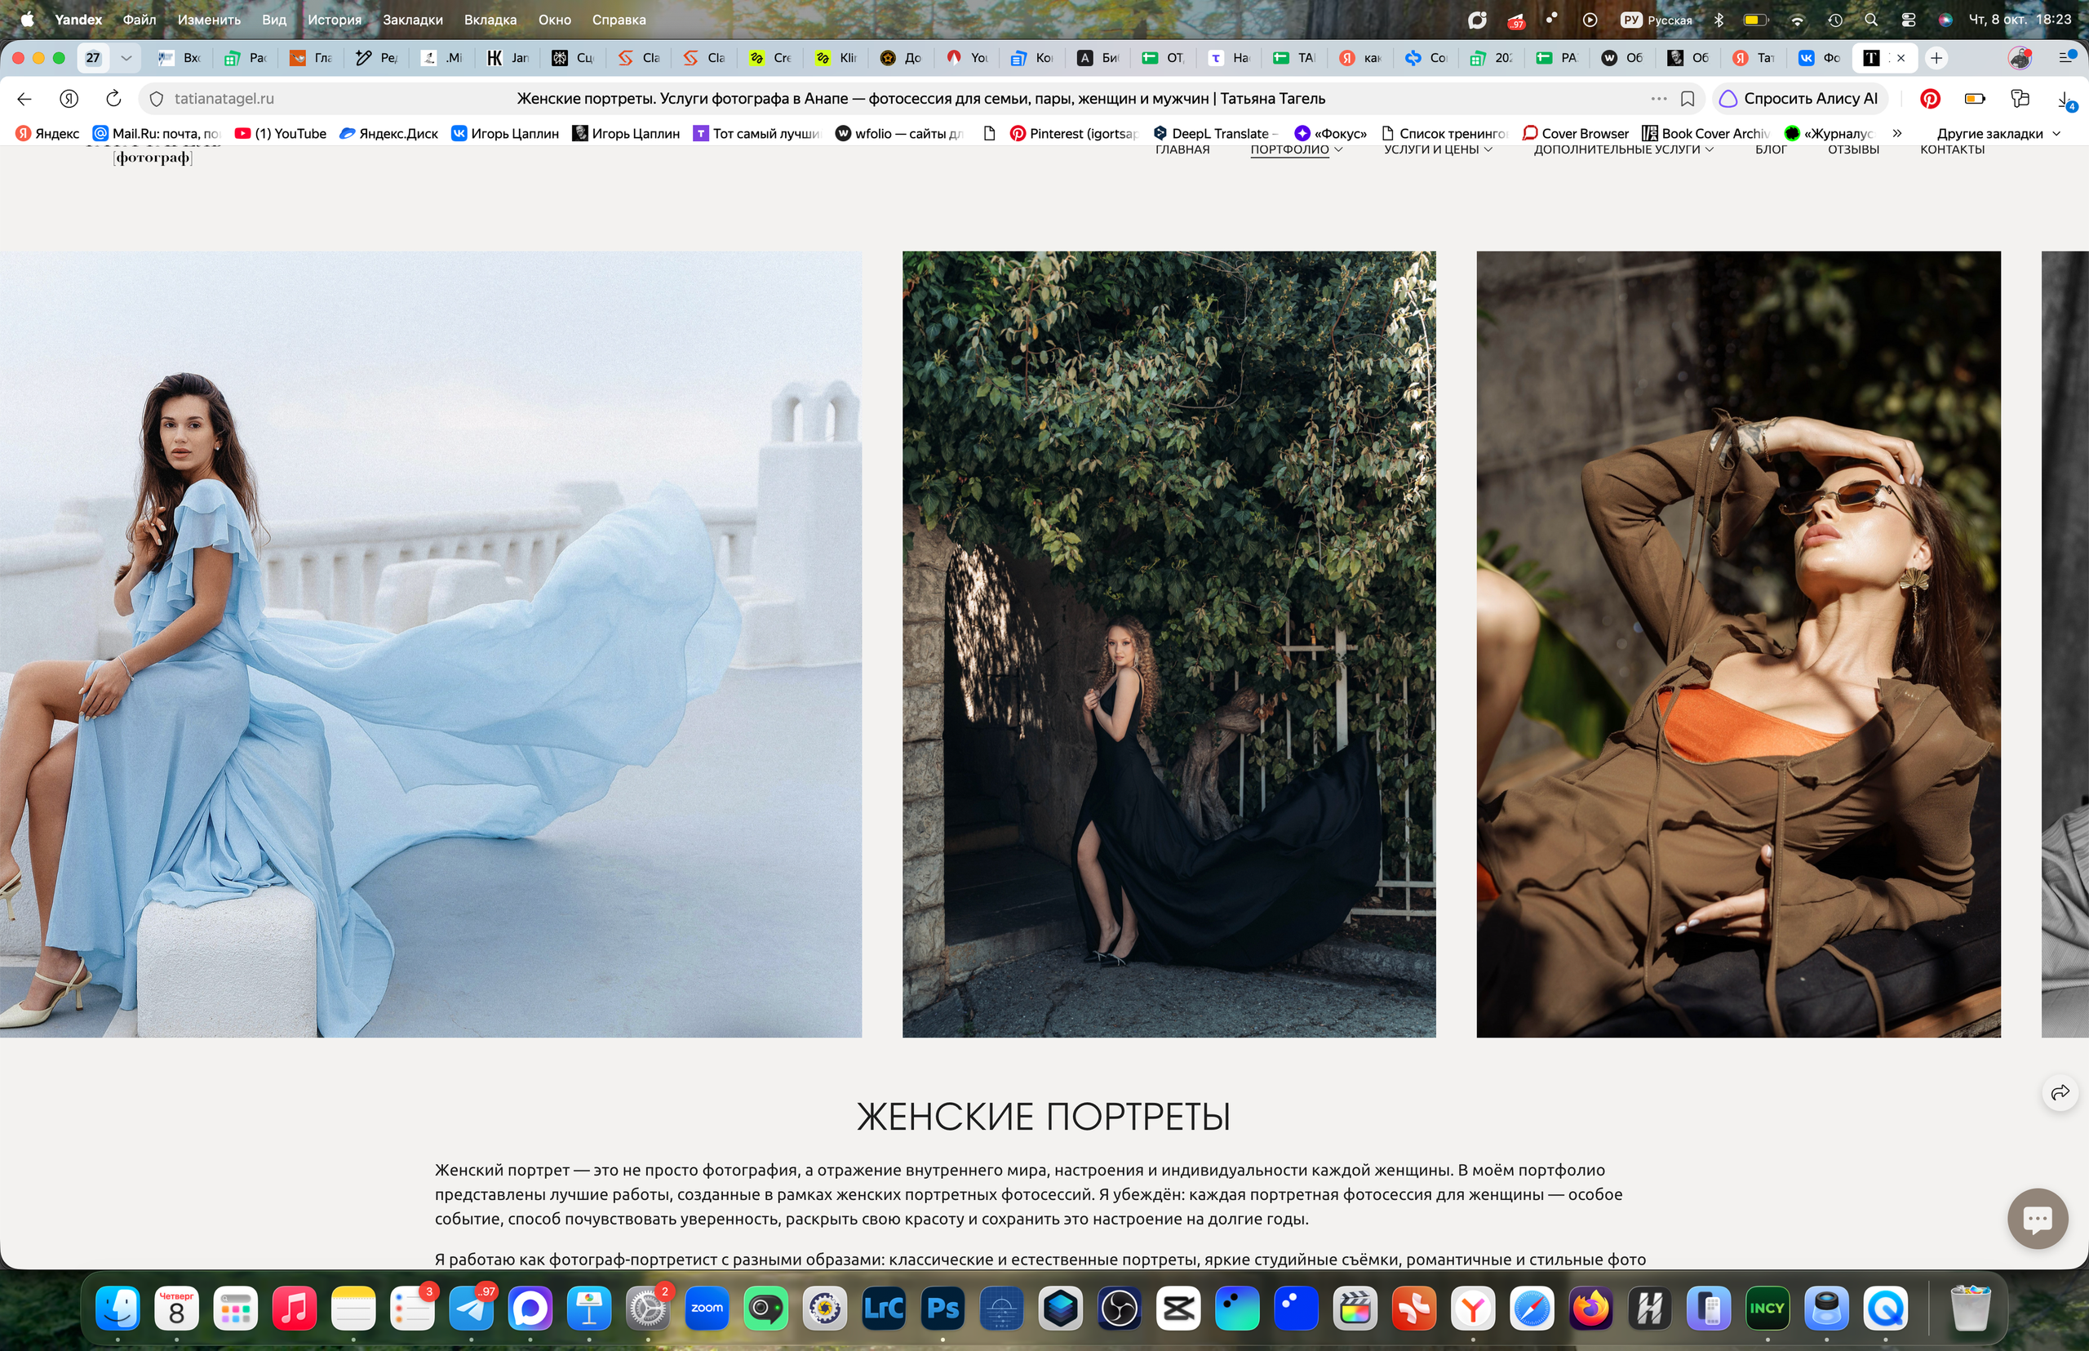
Task: Show hidden bookmarks with the double chevron
Action: [x=1897, y=133]
